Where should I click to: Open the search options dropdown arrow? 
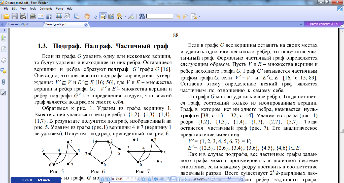[200, 17]
